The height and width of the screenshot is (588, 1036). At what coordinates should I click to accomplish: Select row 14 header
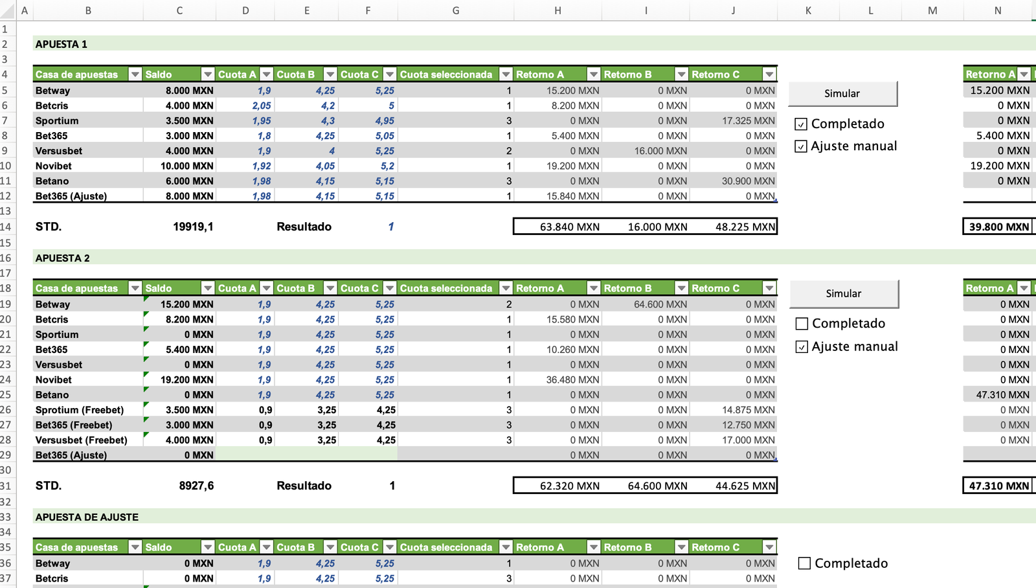[6, 227]
